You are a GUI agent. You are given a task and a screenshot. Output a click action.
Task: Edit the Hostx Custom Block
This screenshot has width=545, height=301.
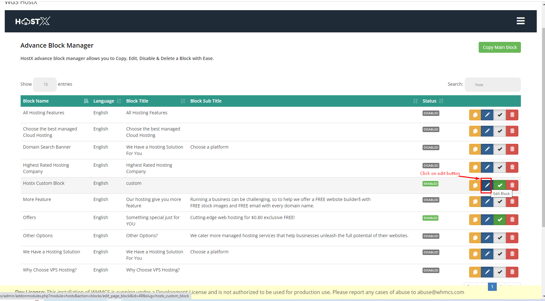coord(487,185)
